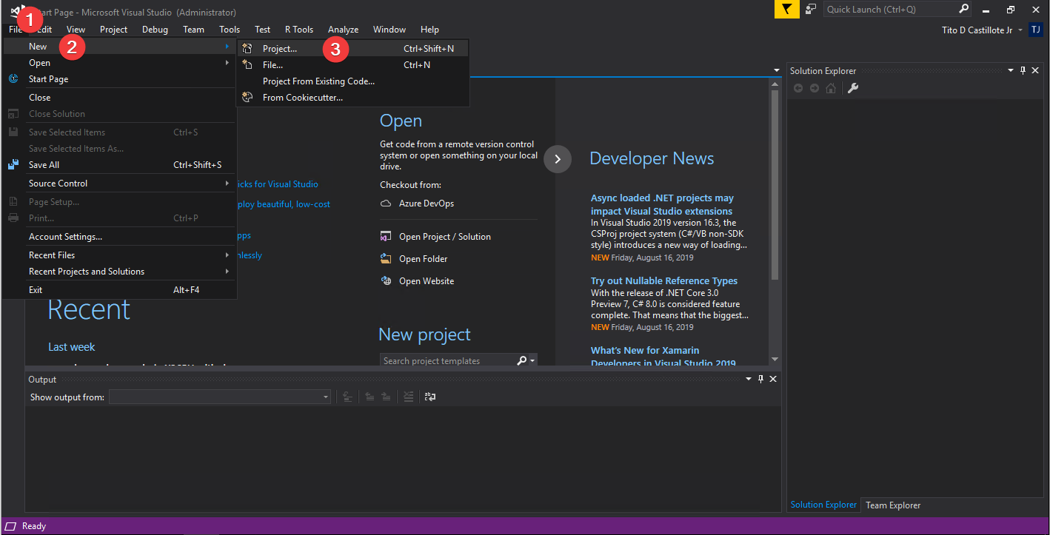1050x535 pixels.
Task: Open the Show output from dropdown
Action: click(324, 397)
